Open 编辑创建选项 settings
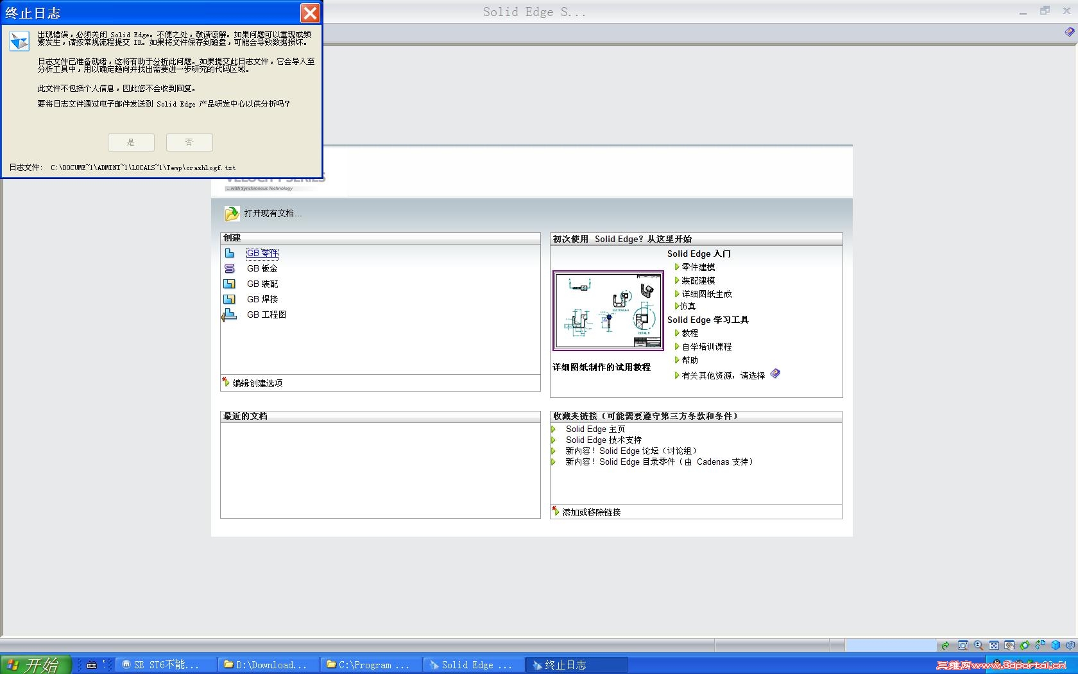The height and width of the screenshot is (674, 1078). tap(257, 383)
